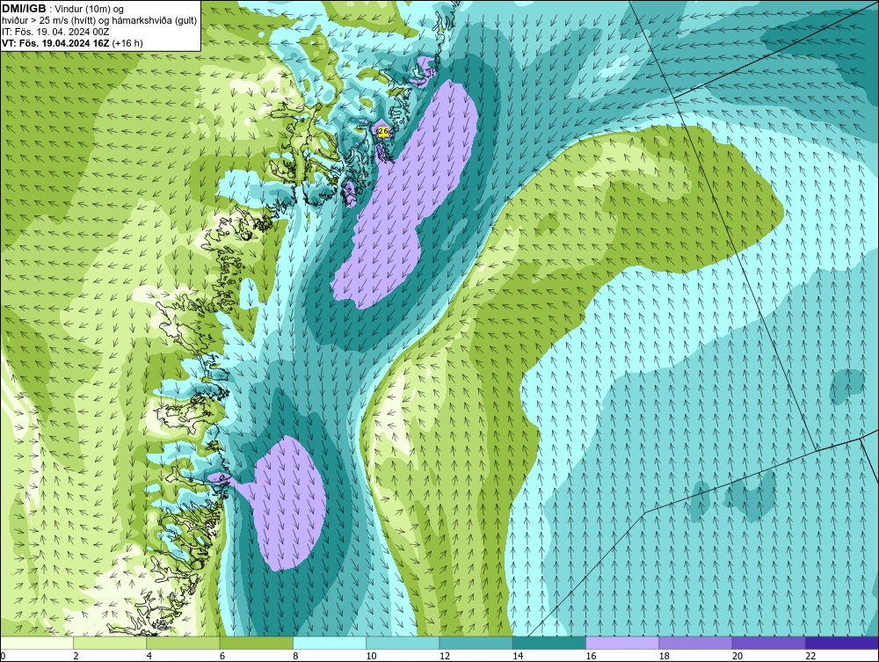Click the 14–16 m/s dark teal swatch
This screenshot has width=879, height=662.
tap(548, 643)
